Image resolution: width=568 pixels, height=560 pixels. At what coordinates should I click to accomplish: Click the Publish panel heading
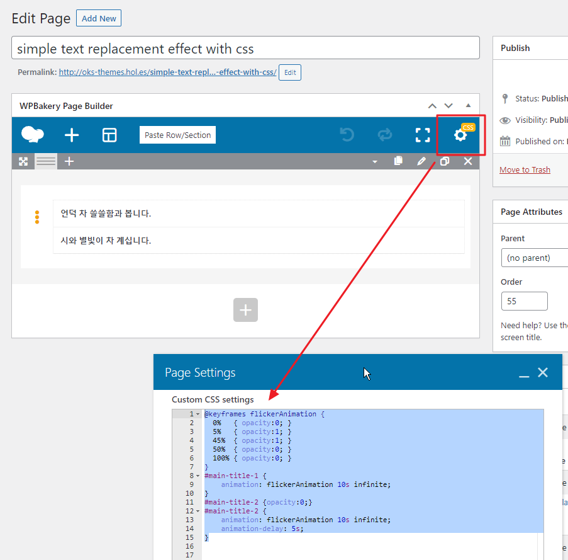click(515, 48)
